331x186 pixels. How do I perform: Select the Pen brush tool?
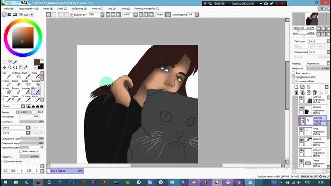click(6, 75)
